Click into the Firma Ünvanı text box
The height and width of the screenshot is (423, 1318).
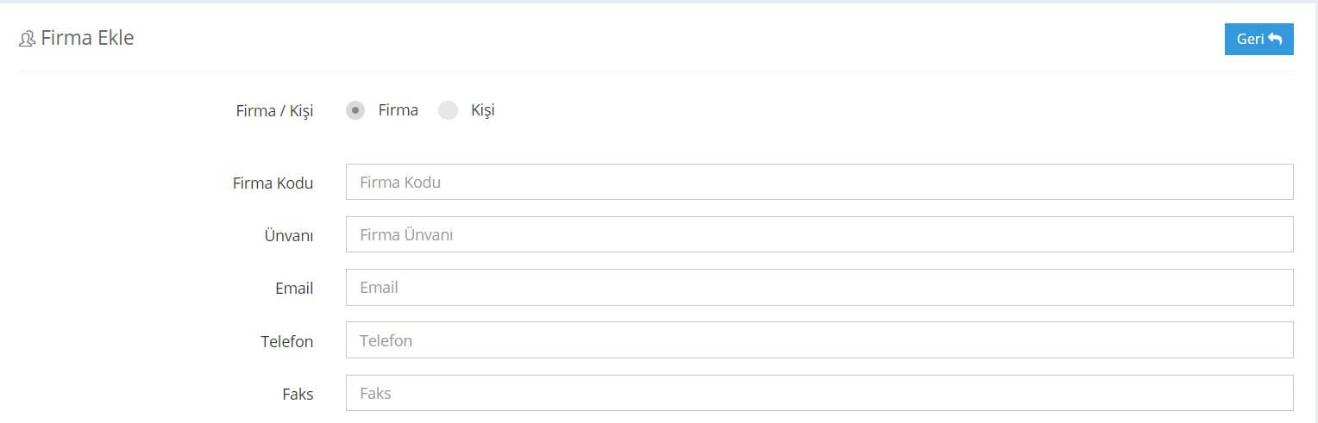[x=819, y=234]
